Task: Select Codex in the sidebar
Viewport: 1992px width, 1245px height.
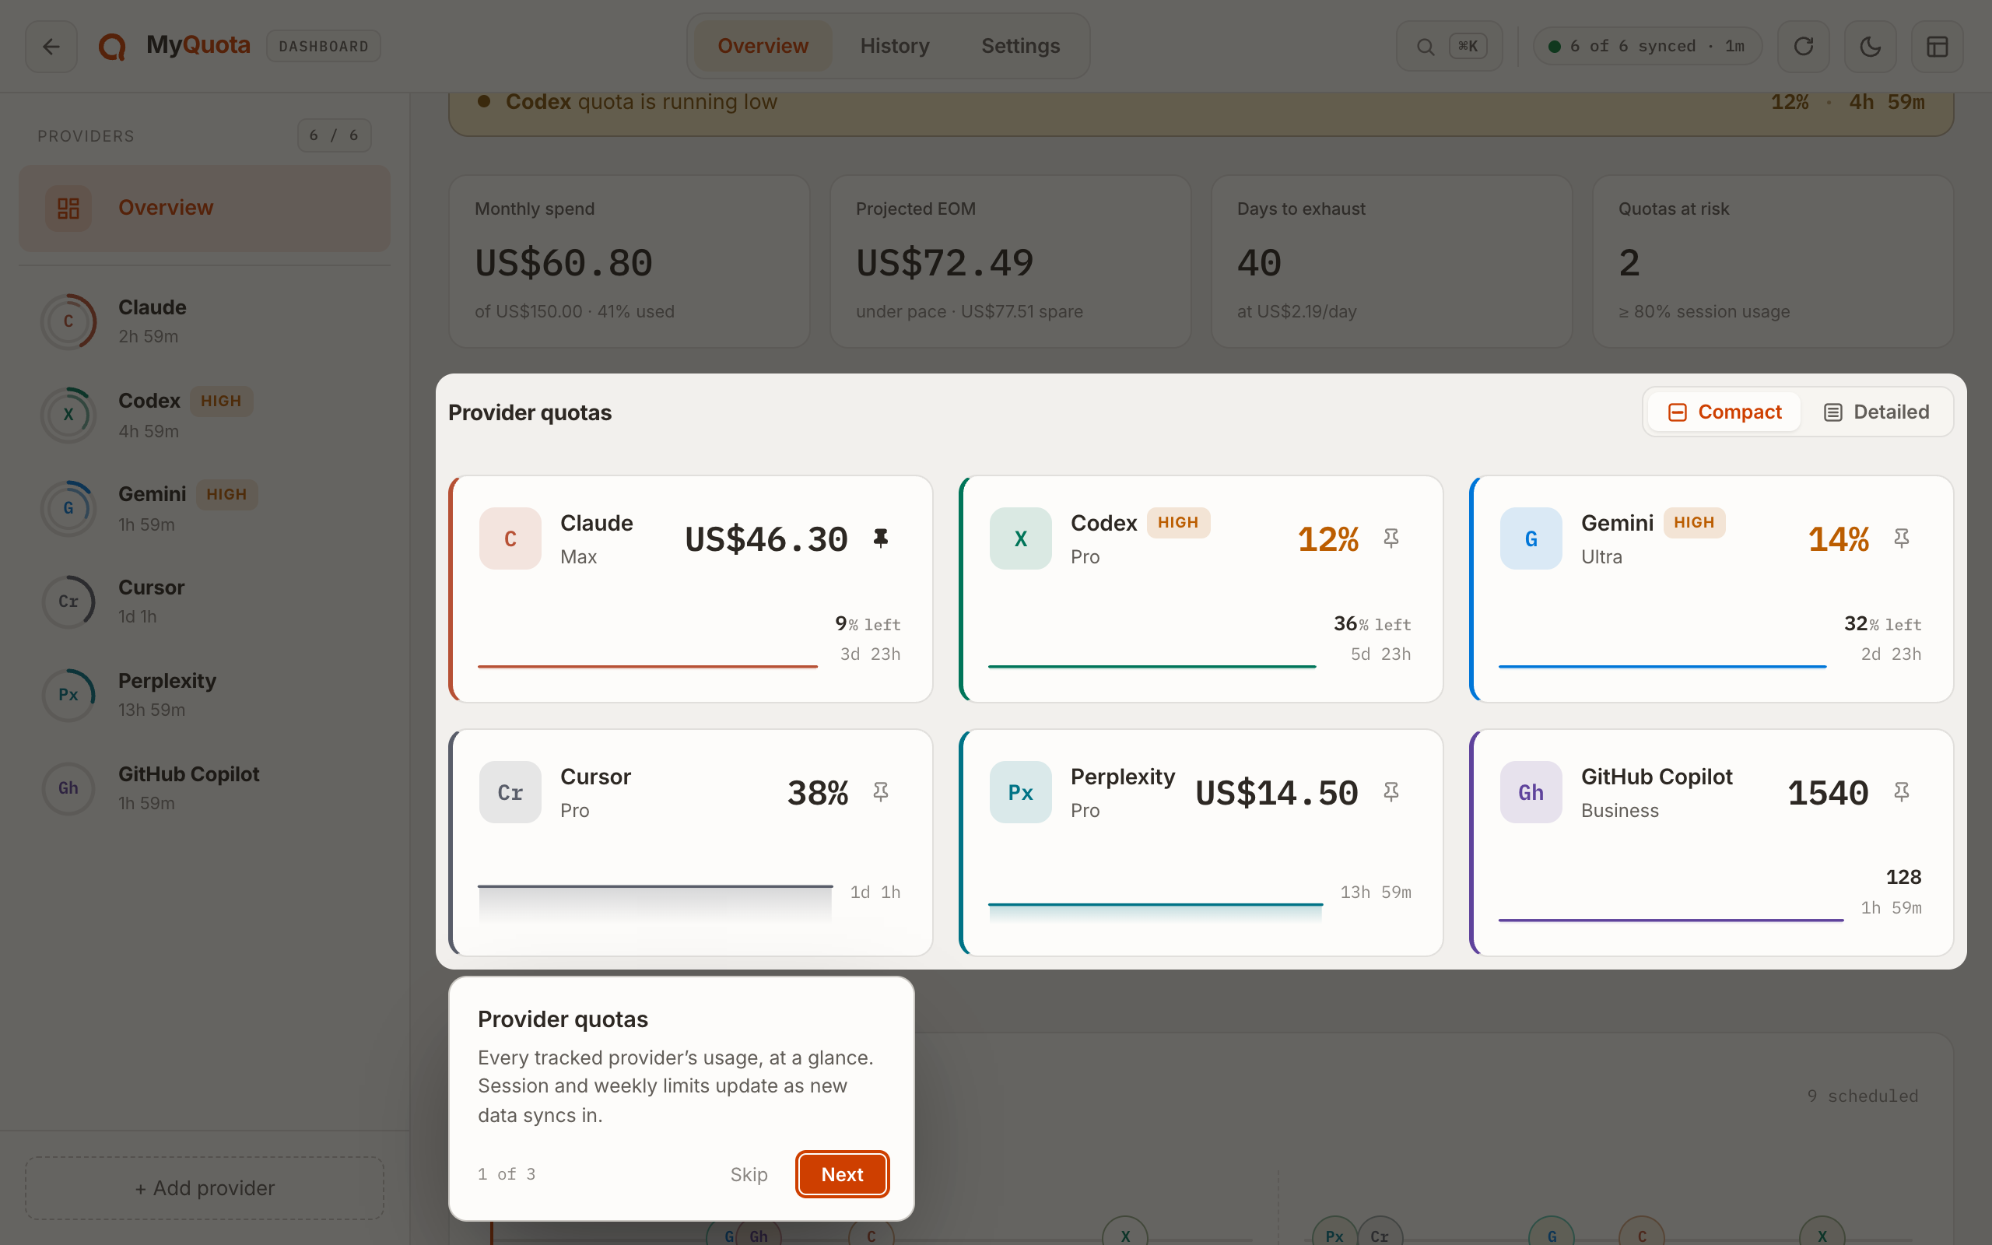Action: pyautogui.click(x=204, y=415)
